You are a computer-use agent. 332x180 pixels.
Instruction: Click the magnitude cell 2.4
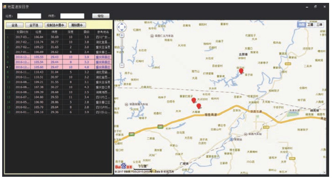coord(87,52)
